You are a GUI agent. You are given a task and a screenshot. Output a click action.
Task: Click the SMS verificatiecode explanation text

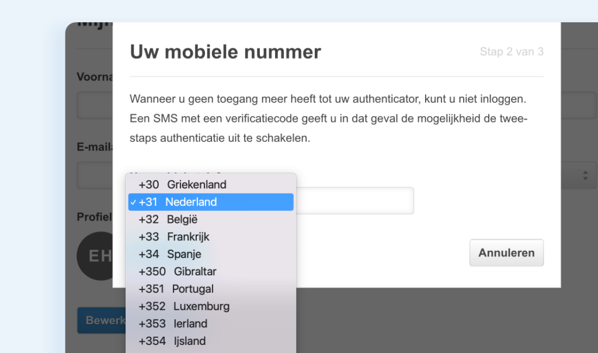(x=328, y=119)
